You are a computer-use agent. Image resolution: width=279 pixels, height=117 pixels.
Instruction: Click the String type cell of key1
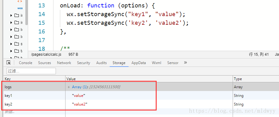pyautogui.click(x=256, y=96)
